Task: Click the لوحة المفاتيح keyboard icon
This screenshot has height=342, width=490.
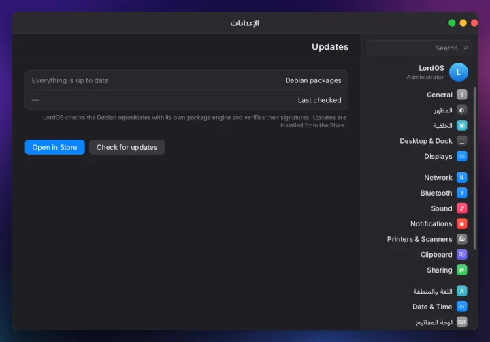Action: click(461, 322)
